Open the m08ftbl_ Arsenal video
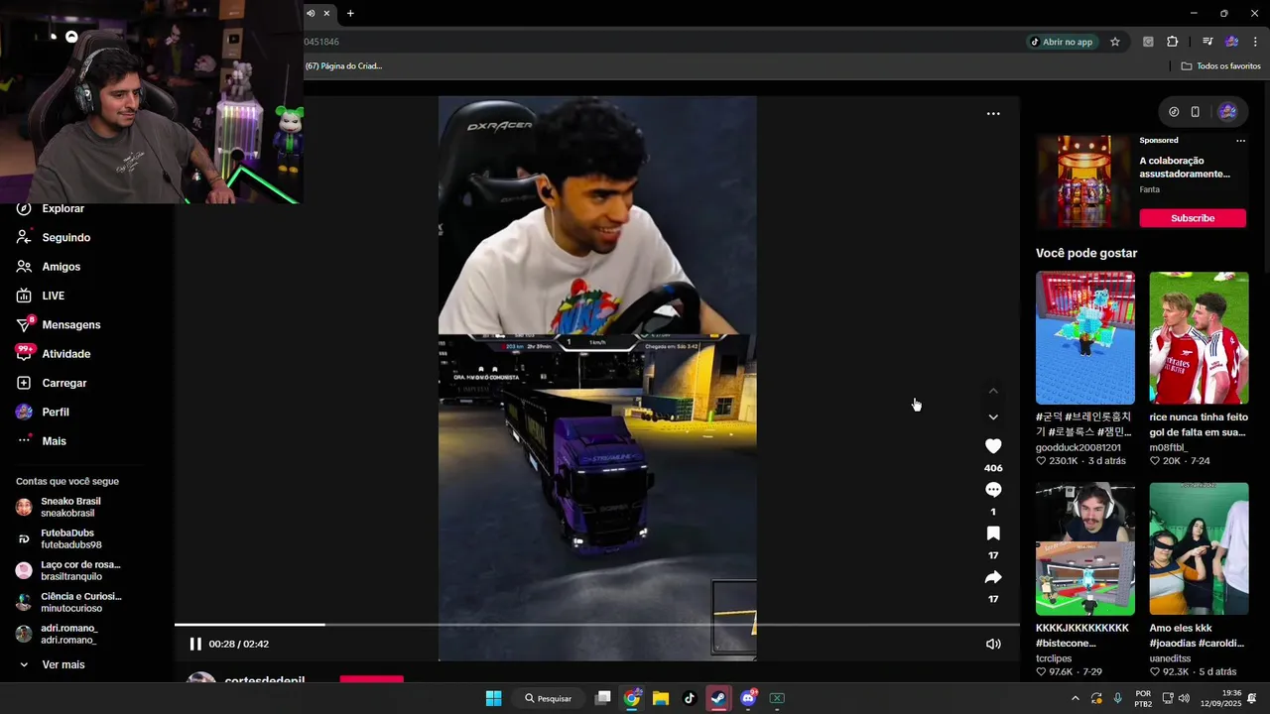This screenshot has height=714, width=1270. tap(1199, 338)
